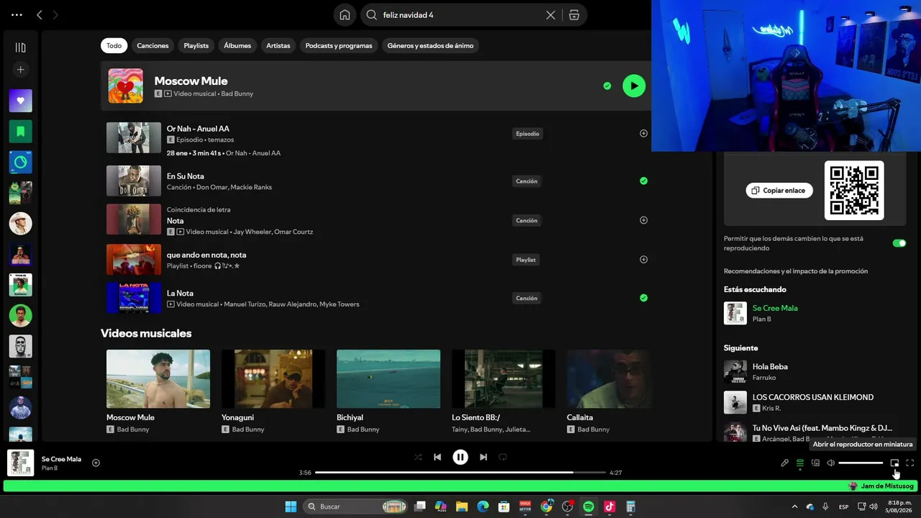Select the Canciones filter tab
This screenshot has height=518, width=921.
click(153, 45)
